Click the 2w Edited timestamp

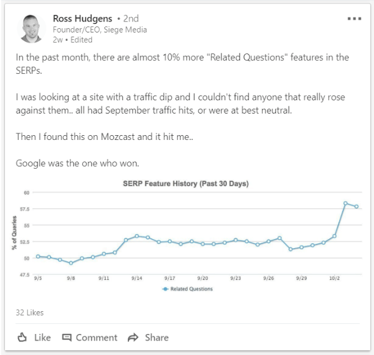coord(73,40)
